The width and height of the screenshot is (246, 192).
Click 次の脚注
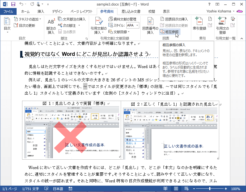(67, 25)
